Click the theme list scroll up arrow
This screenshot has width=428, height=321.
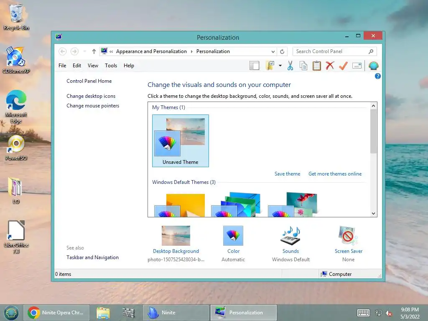click(373, 106)
